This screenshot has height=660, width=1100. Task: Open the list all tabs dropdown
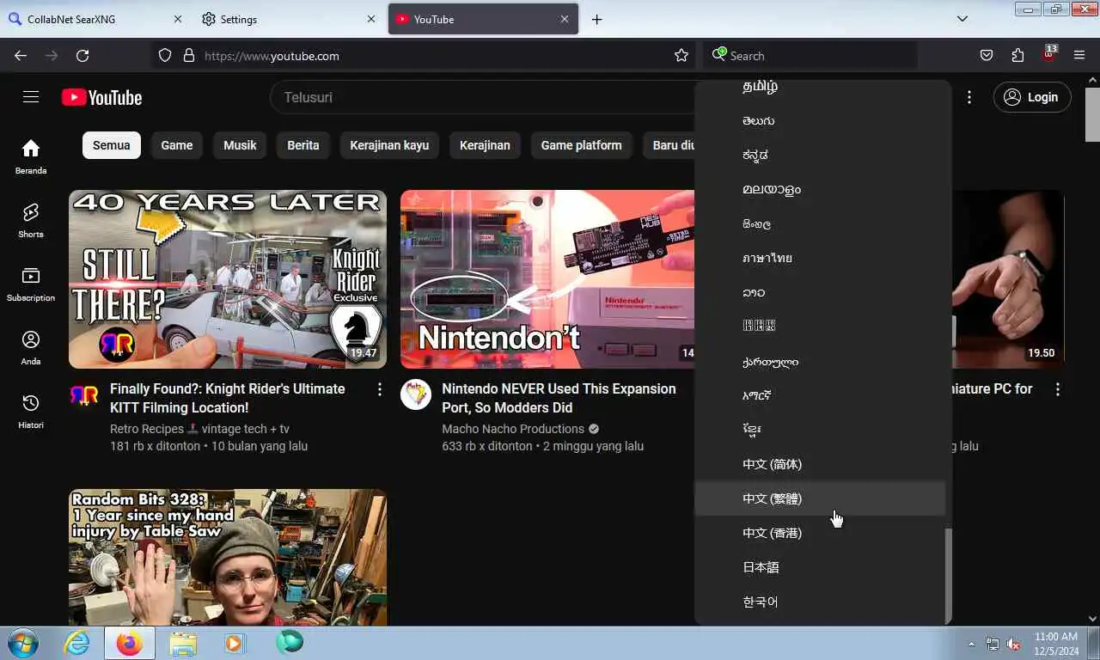coord(962,19)
